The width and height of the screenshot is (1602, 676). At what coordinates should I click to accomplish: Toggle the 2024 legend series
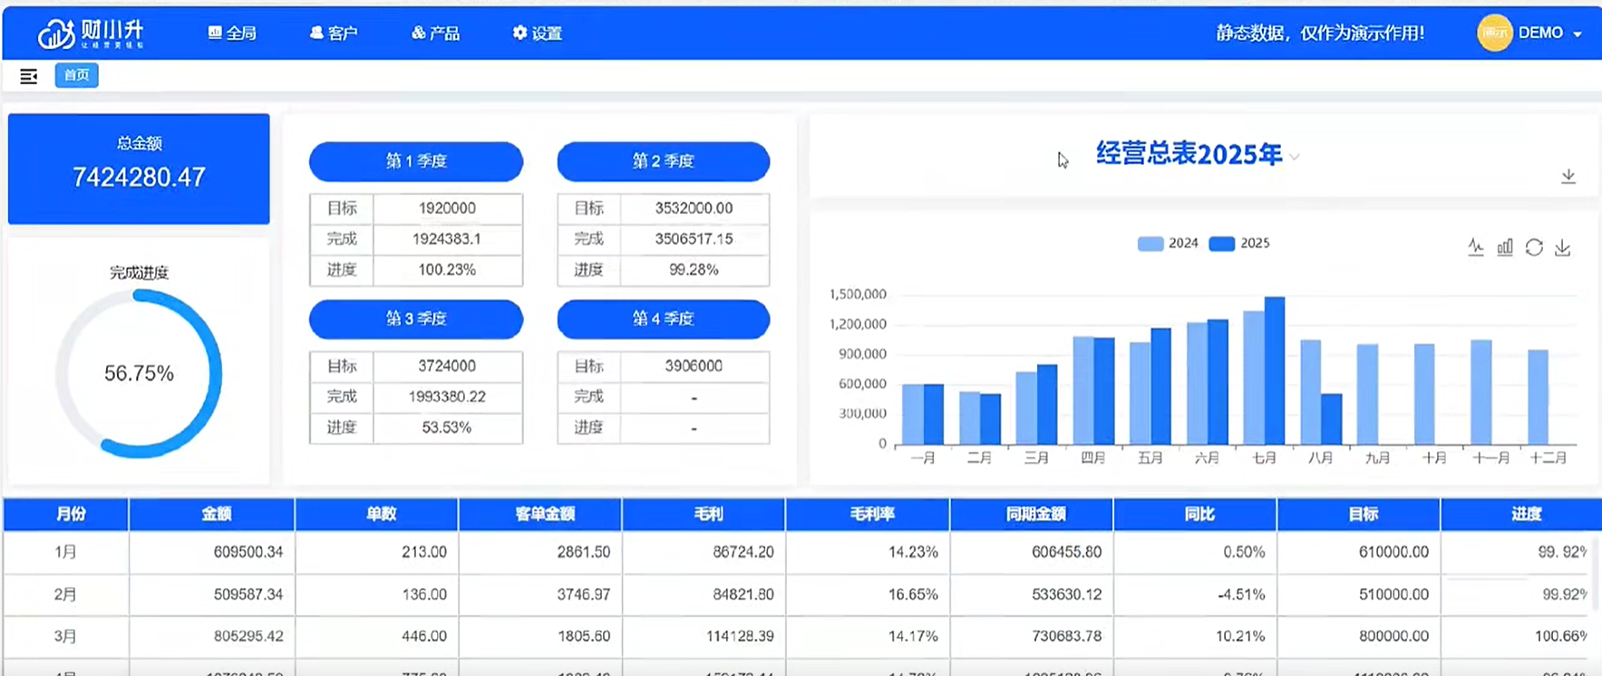tap(1168, 244)
